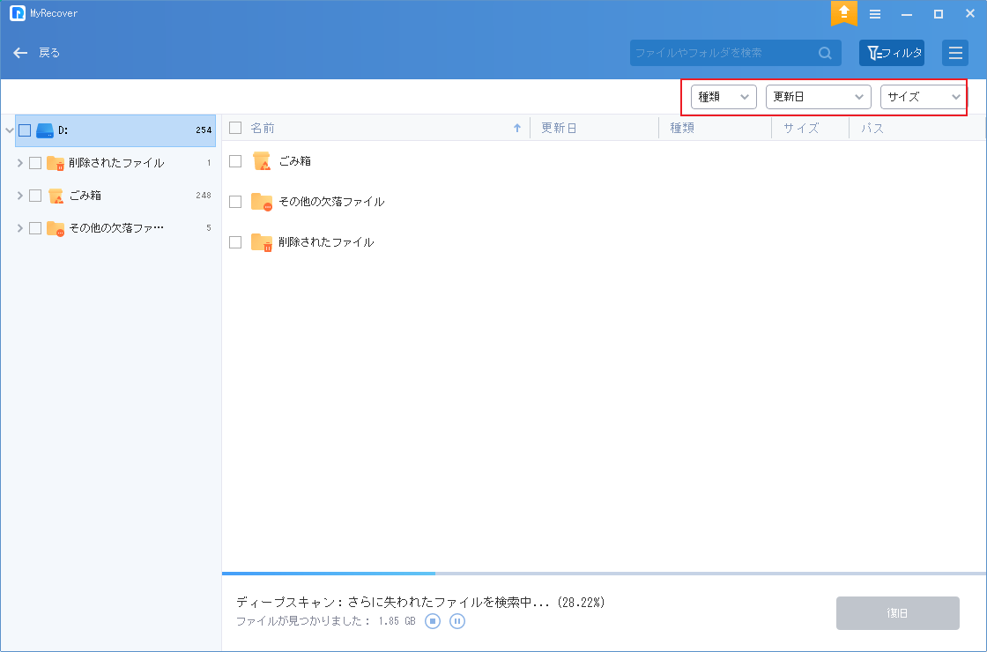
Task: Minimize the MyRecover window
Action: pos(907,14)
